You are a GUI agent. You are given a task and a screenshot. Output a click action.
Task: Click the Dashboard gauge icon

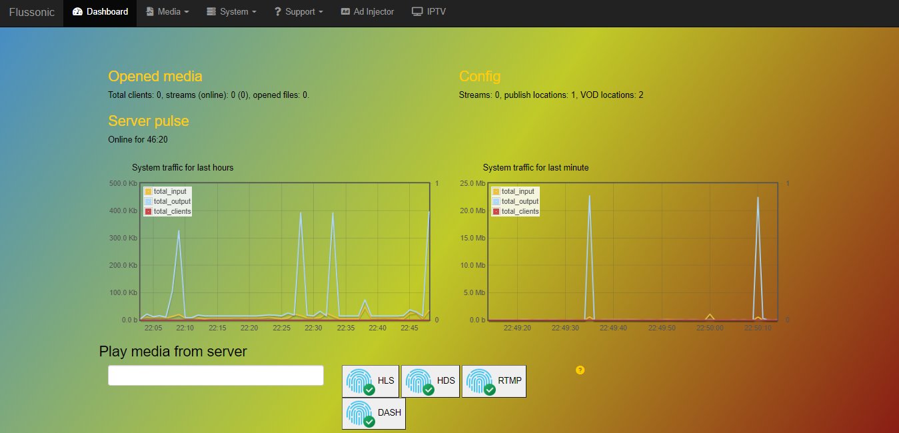(77, 12)
